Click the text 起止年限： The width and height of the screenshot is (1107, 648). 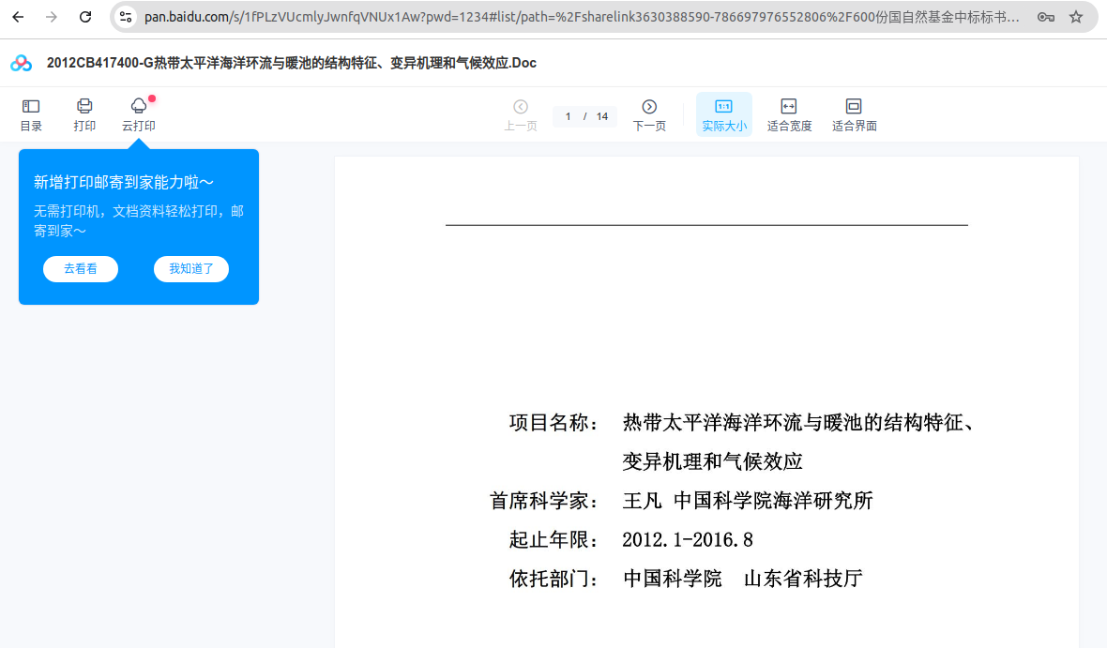[555, 540]
